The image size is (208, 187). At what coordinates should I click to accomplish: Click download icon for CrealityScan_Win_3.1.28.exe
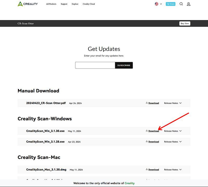click(147, 141)
